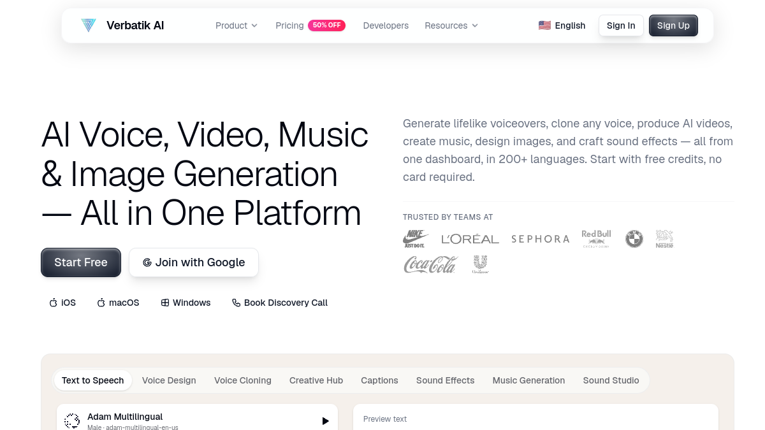Screen dimensions: 765x430
Task: Click the L'Oréal brand logo
Action: [470, 239]
